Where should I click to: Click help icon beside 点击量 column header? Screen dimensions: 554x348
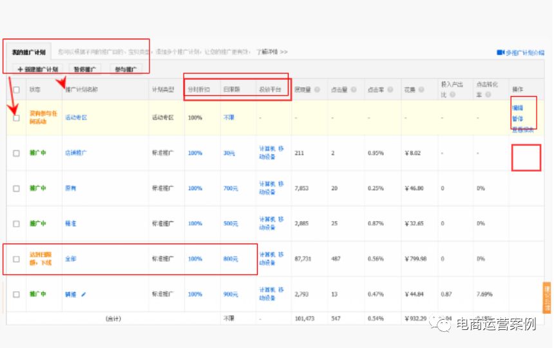click(354, 90)
